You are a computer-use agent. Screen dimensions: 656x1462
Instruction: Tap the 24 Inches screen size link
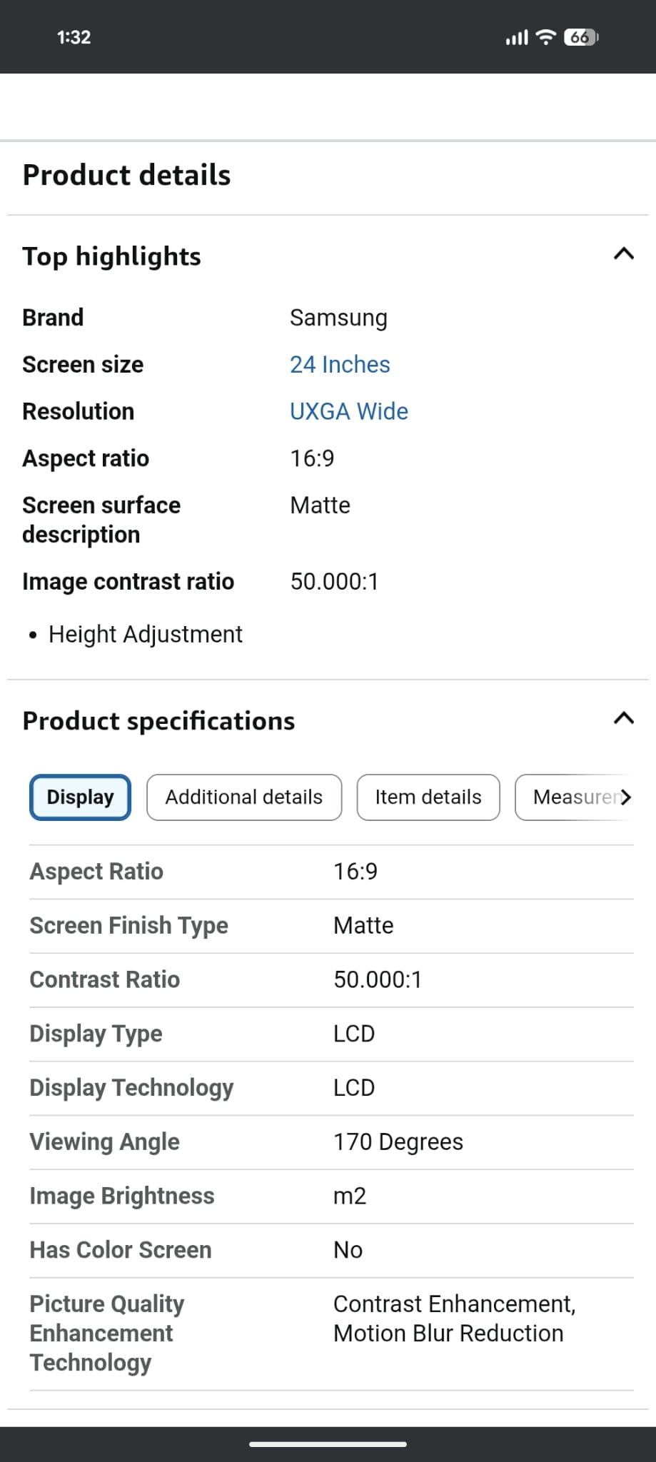340,365
